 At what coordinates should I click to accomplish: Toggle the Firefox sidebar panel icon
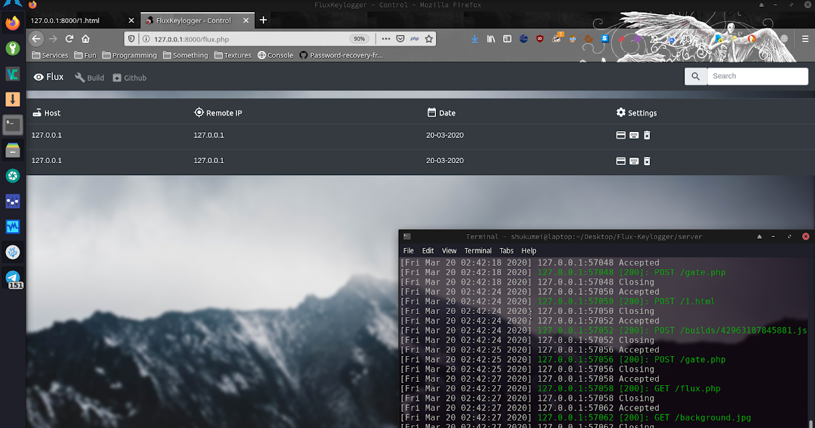pos(507,39)
